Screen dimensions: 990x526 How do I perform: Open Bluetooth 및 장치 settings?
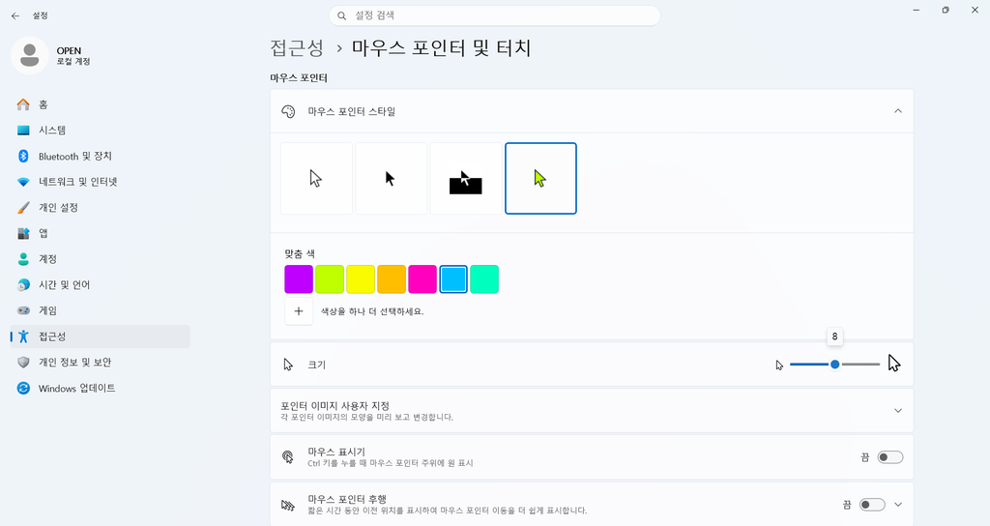[100, 156]
